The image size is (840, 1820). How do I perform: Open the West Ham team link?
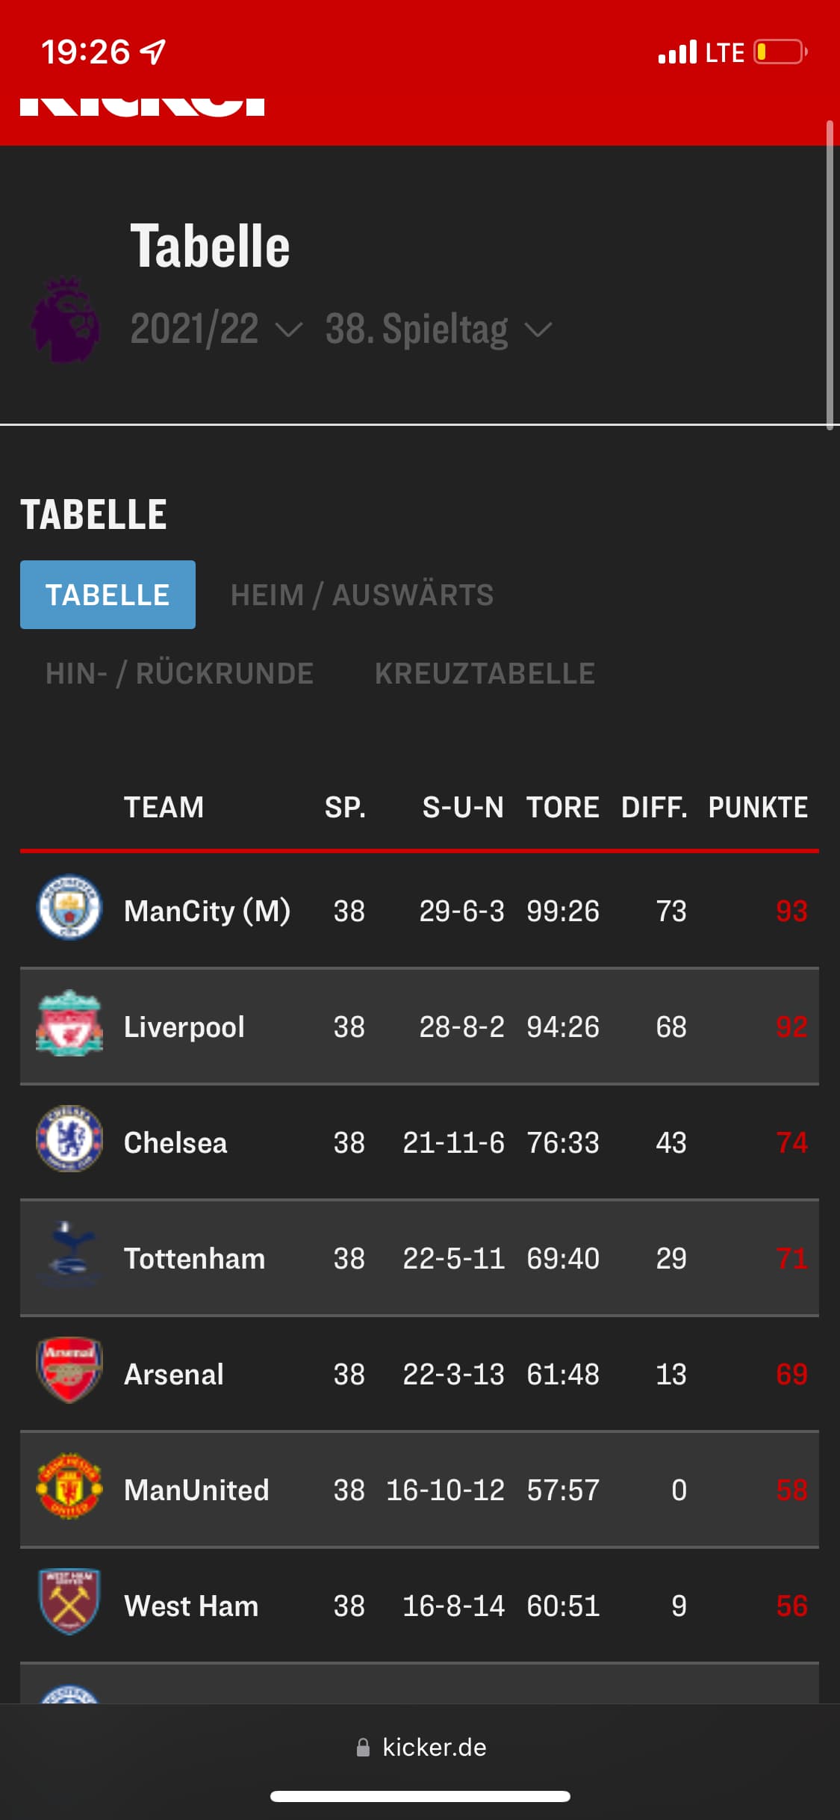click(191, 1606)
